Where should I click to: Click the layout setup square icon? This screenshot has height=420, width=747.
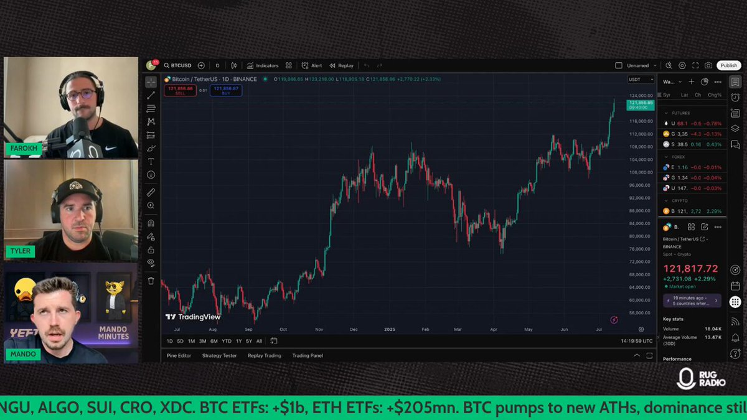pos(618,65)
